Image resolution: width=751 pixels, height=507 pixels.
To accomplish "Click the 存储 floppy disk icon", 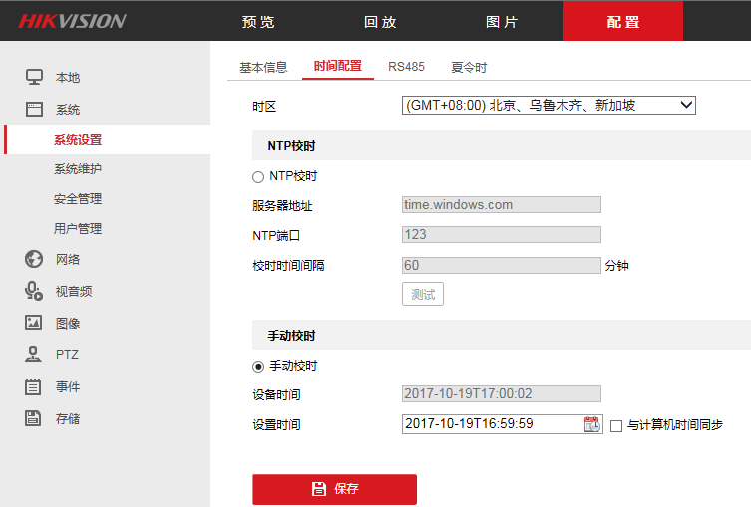I will pos(33,418).
